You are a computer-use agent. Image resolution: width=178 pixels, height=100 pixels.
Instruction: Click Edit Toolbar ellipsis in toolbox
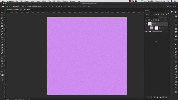tap(2, 69)
